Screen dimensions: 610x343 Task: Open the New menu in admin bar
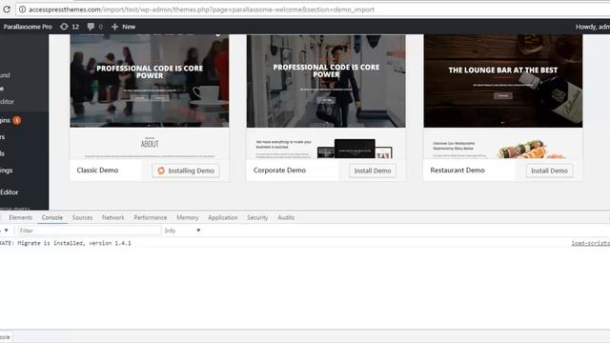click(129, 27)
